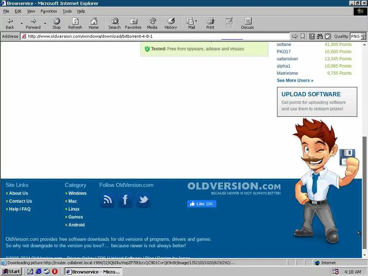Open user safarisilver's profile link
The height and width of the screenshot is (276, 368).
click(x=287, y=59)
